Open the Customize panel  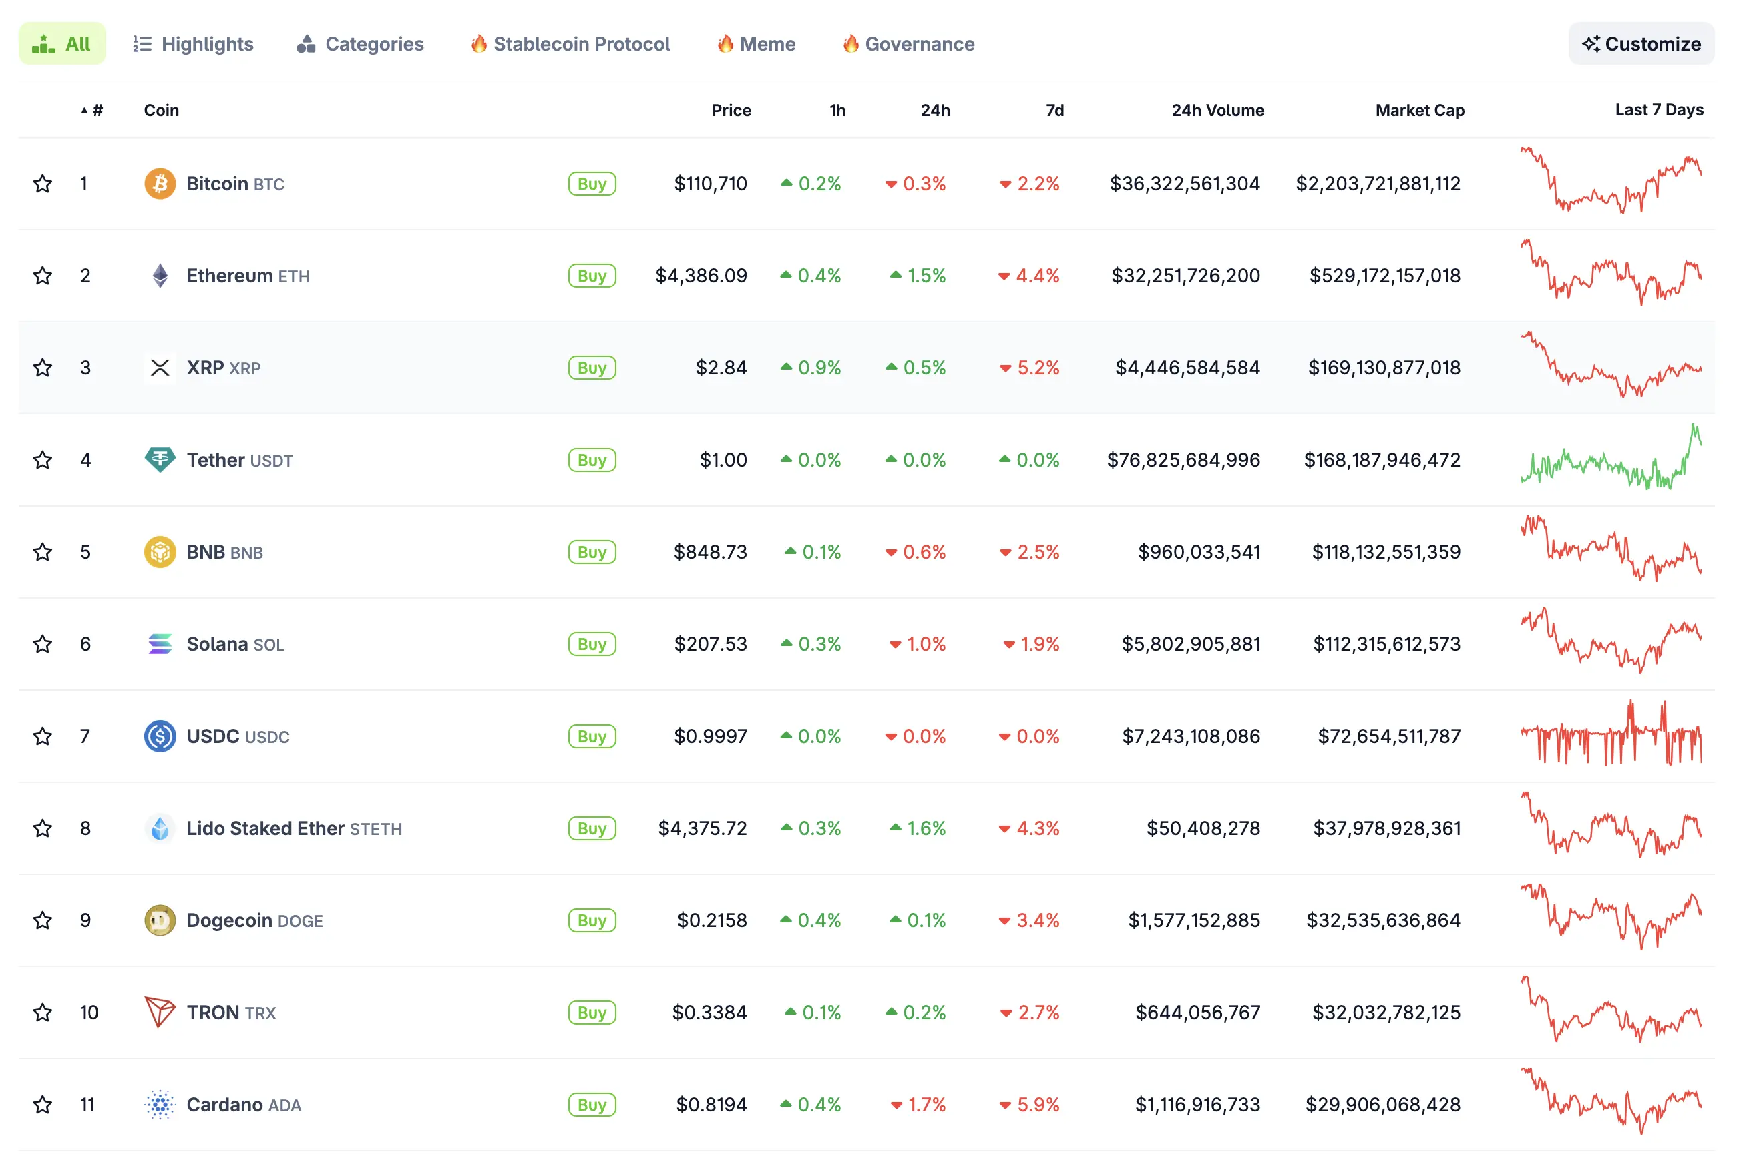[x=1641, y=43]
